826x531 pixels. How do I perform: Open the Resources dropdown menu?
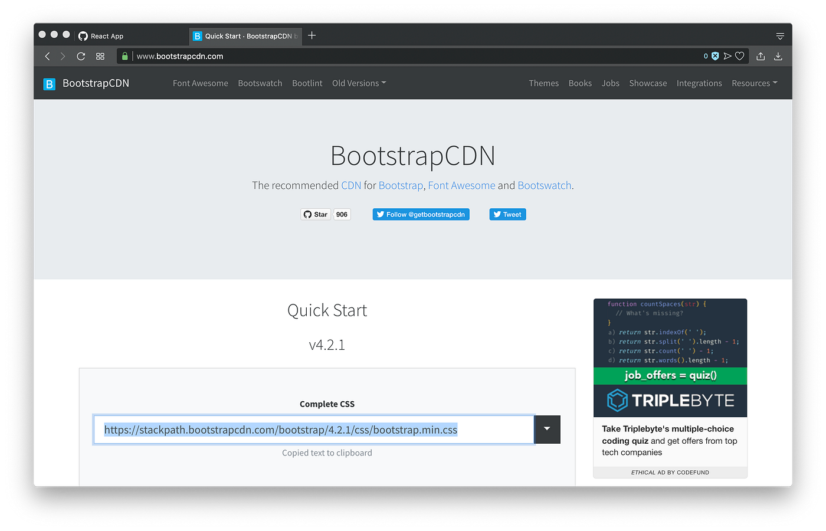click(x=754, y=83)
